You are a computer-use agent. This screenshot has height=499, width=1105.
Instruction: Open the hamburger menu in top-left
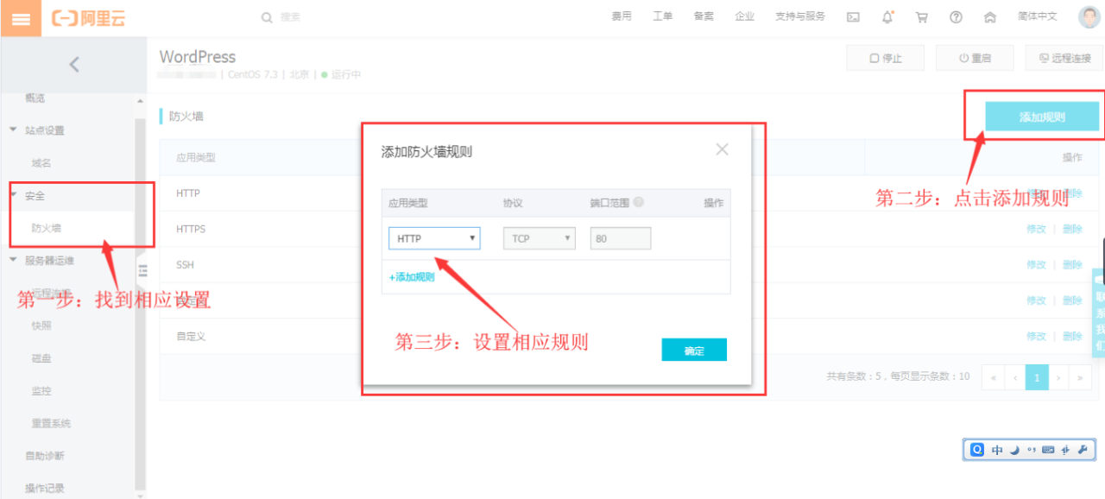coord(21,19)
